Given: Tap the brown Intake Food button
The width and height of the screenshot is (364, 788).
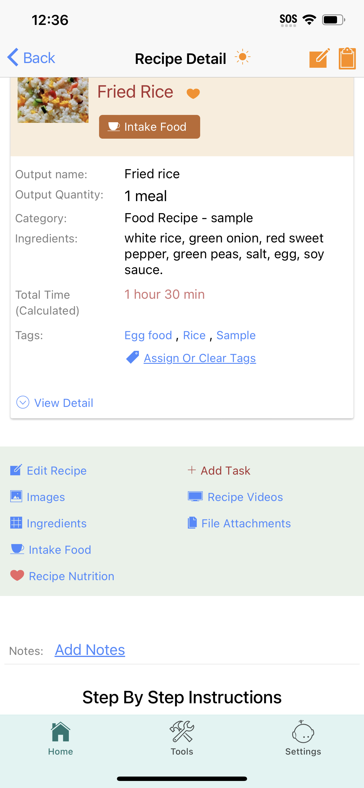Looking at the screenshot, I should point(149,127).
